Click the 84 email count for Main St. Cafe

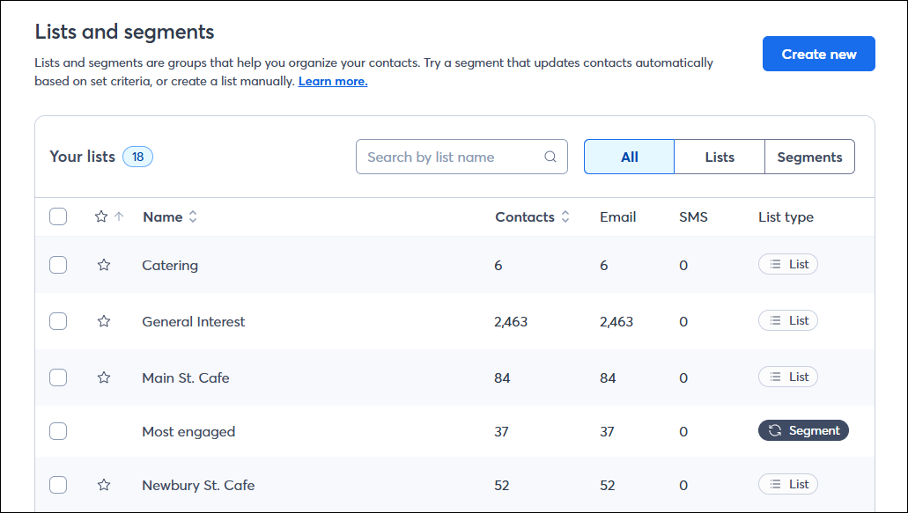click(608, 378)
